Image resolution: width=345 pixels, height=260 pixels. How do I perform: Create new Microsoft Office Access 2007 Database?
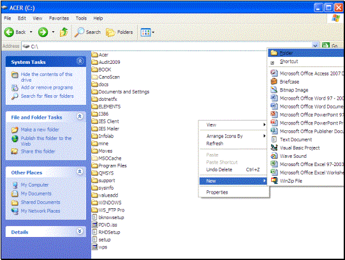[306, 73]
